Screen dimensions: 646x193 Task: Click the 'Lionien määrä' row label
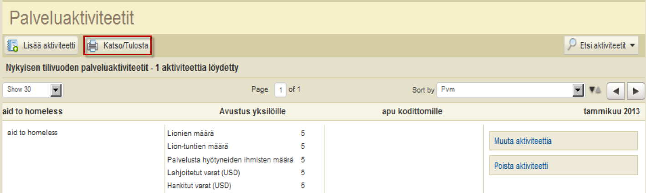point(190,133)
